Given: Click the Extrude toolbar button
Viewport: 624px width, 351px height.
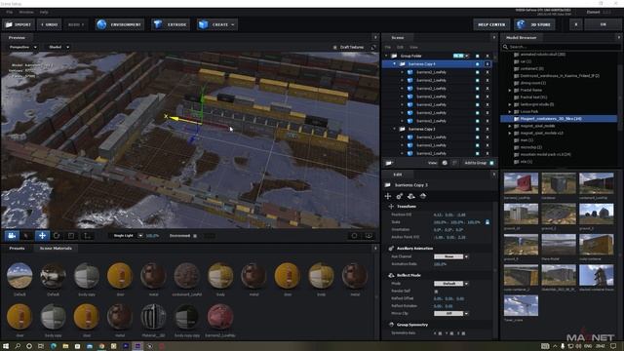Looking at the screenshot, I should 171,24.
